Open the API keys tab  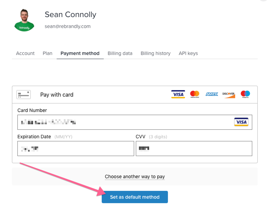188,53
